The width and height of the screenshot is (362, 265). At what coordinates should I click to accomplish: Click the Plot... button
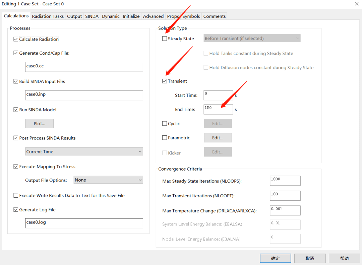click(x=40, y=124)
